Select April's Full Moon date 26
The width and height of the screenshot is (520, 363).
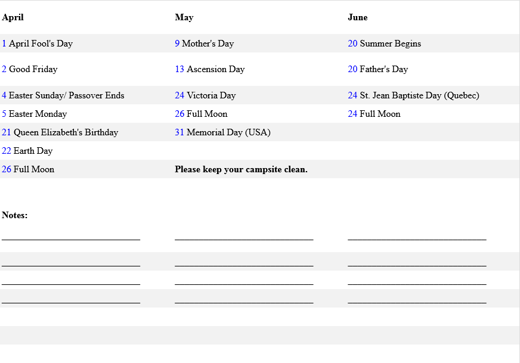click(x=7, y=169)
